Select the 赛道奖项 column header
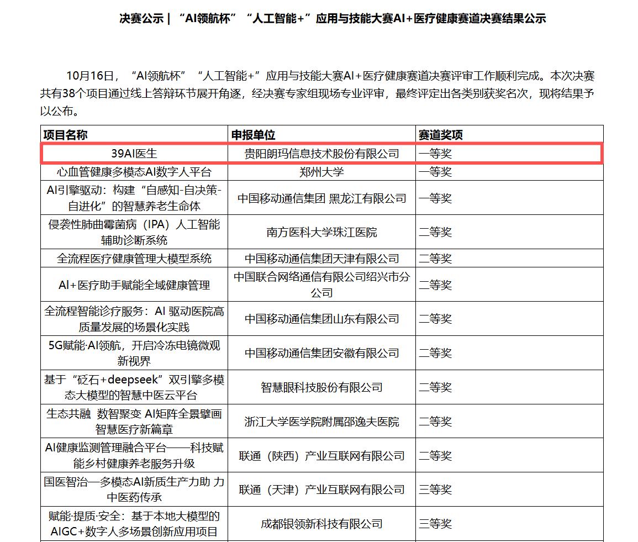Screen dimensions: 638x542 pos(440,135)
